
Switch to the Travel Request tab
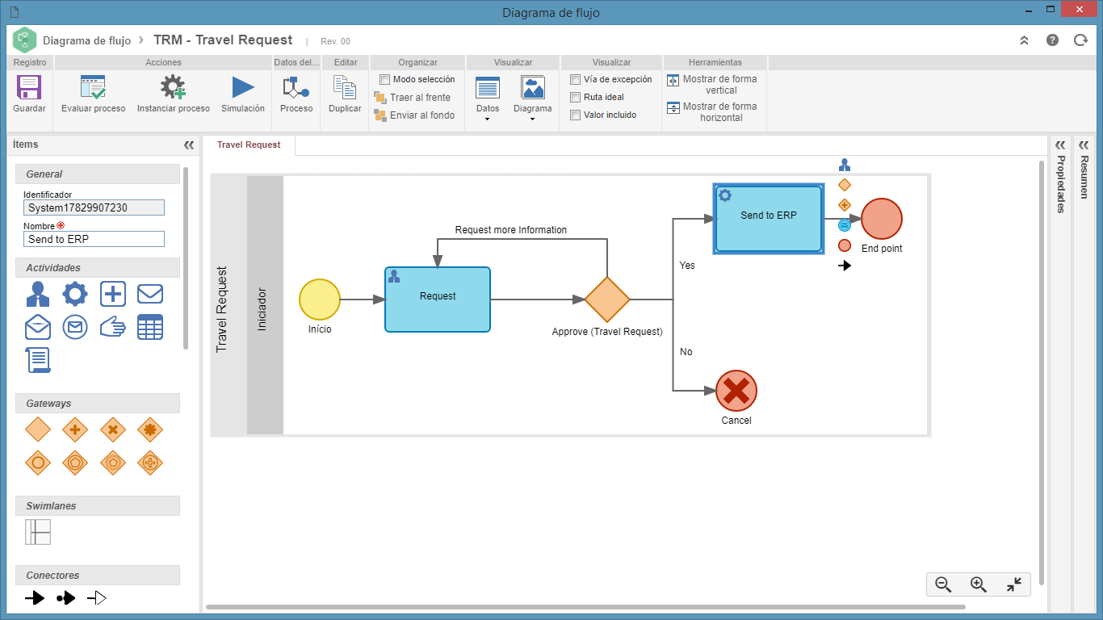(x=249, y=145)
